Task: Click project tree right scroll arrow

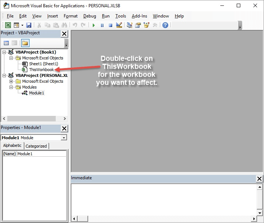Action: click(x=65, y=118)
